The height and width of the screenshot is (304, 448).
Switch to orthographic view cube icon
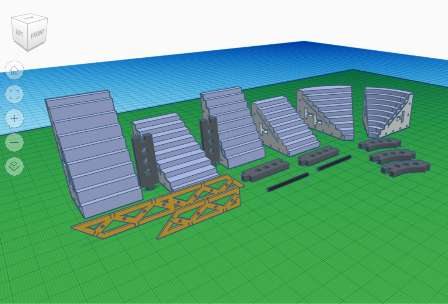14,166
